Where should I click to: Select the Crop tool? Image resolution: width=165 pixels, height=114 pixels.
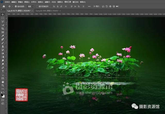(3, 29)
